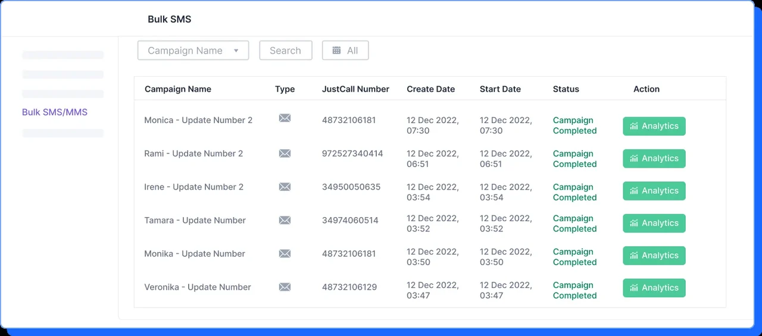Click the Bulk SMS page title

click(x=170, y=19)
